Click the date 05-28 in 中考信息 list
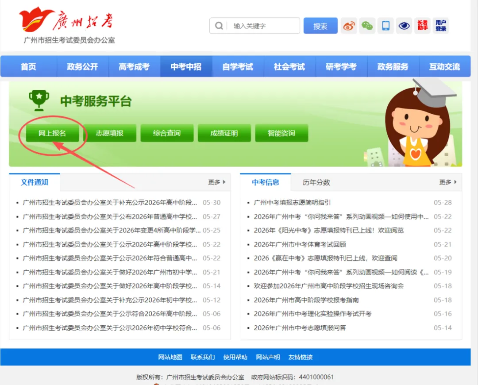The width and height of the screenshot is (478, 385). pyautogui.click(x=443, y=202)
